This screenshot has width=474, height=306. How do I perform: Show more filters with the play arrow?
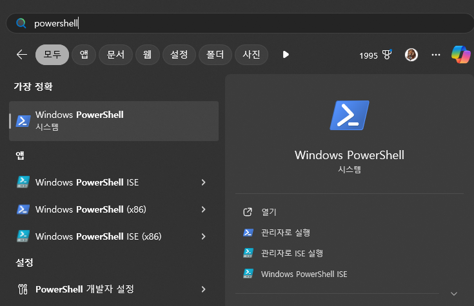[286, 55]
